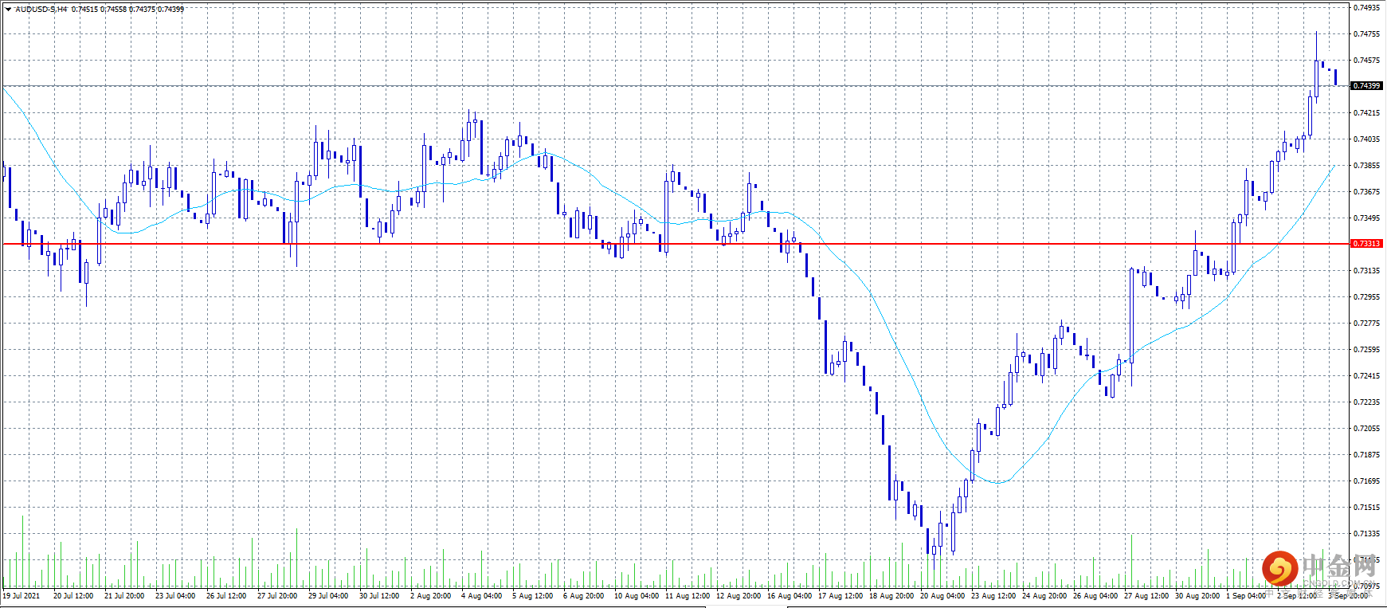This screenshot has height=608, width=1387.
Task: Click the 5 Aug 12:00 time label
Action: 532,596
